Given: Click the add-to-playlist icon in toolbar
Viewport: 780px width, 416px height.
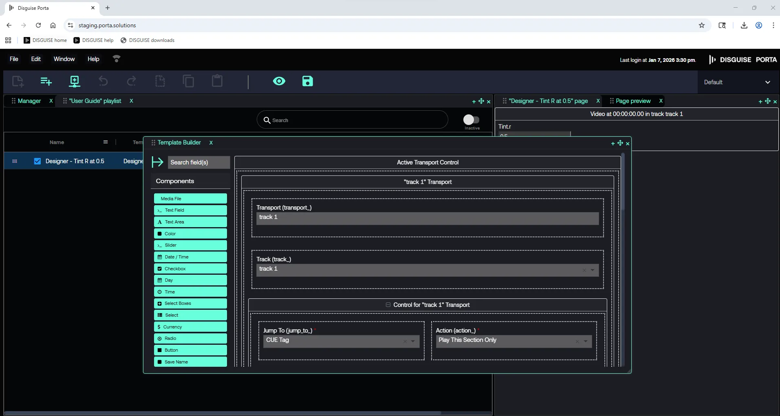Looking at the screenshot, I should coord(46,81).
